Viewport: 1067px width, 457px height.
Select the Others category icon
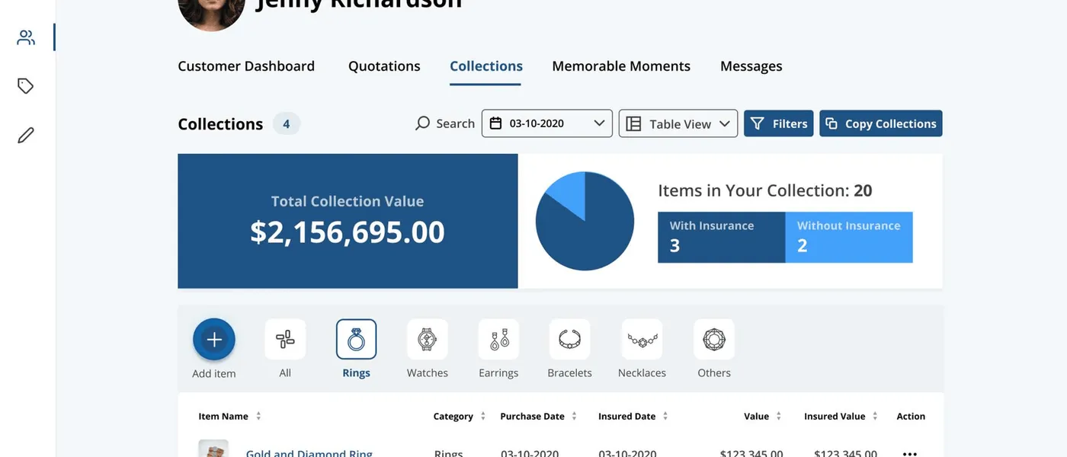(x=714, y=339)
